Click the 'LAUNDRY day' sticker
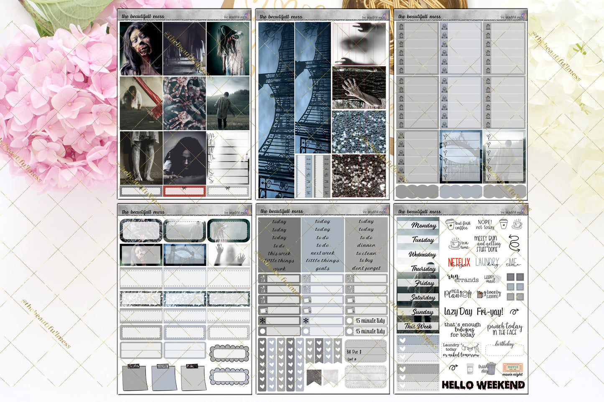Viewport: 604px width, 402px height. point(487,263)
